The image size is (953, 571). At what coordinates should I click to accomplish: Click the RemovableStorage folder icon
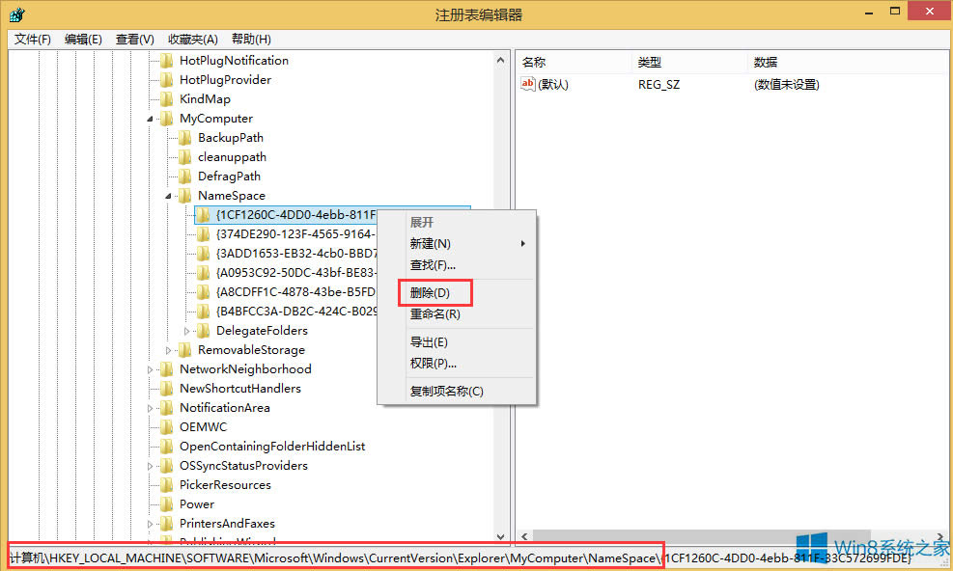185,349
